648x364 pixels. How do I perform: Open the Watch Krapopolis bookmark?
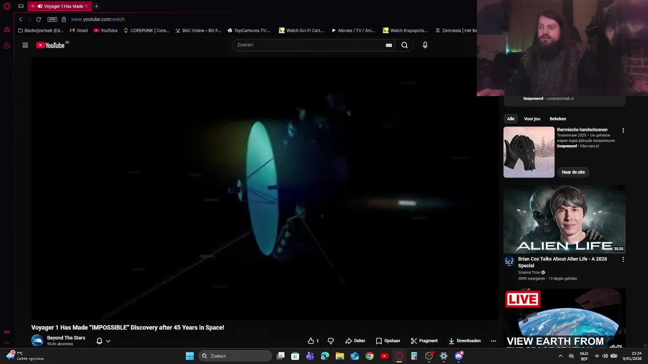405,30
